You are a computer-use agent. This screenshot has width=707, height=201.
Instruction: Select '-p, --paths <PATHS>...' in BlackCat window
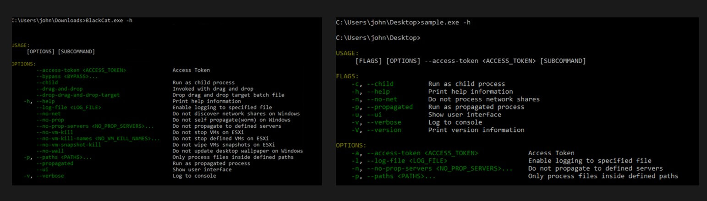pos(58,157)
